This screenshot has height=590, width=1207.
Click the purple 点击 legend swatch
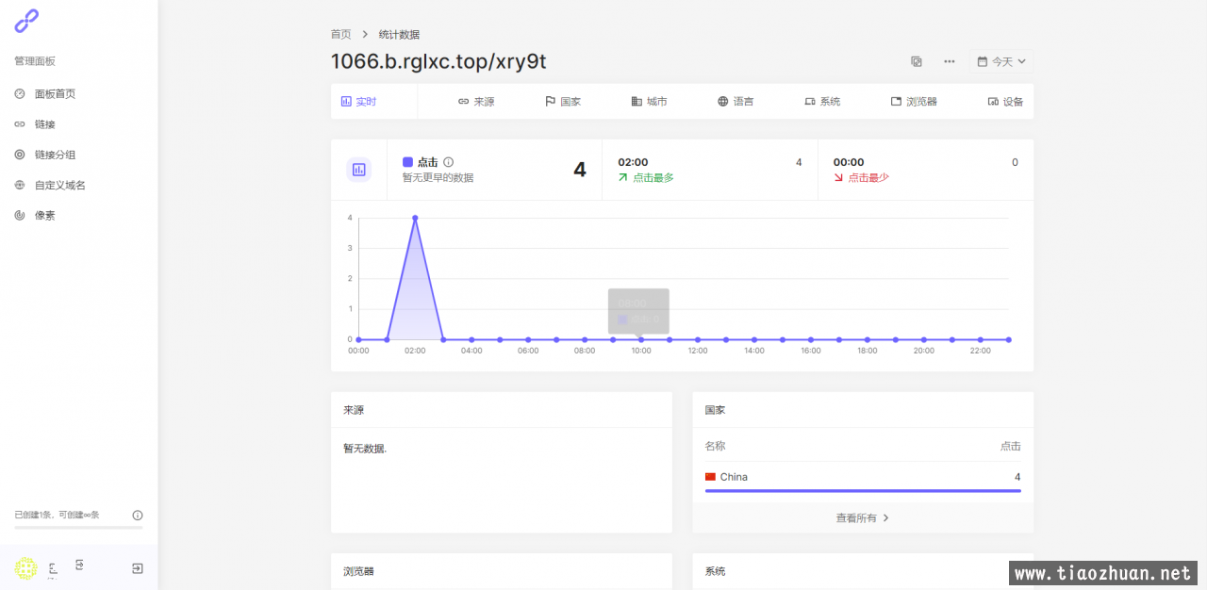click(407, 162)
